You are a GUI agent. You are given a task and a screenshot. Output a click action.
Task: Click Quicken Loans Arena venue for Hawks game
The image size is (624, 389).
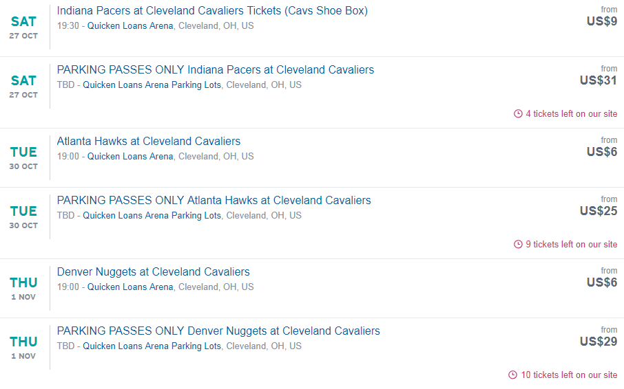[x=130, y=157]
